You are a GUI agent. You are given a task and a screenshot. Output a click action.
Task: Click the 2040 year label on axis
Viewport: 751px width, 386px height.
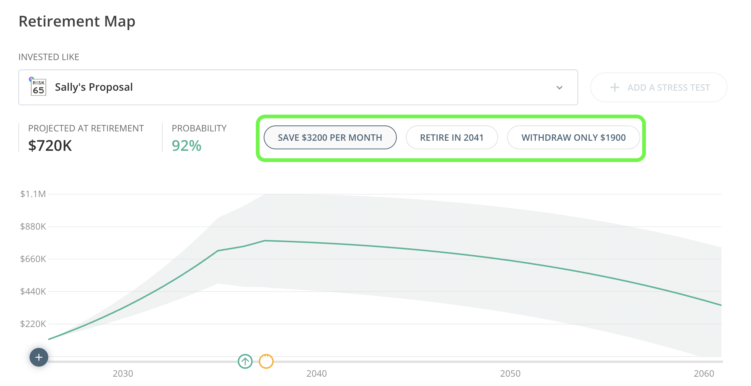[x=316, y=373]
